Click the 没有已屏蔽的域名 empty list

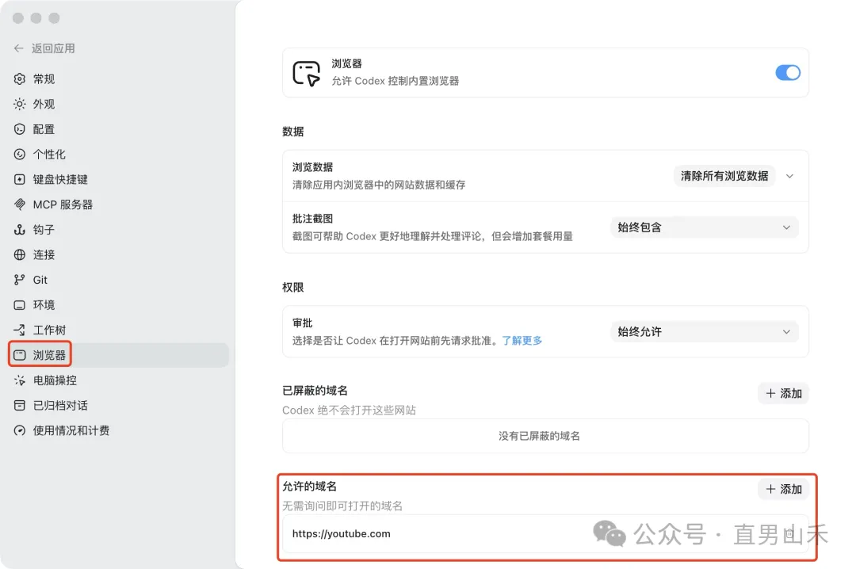click(545, 436)
